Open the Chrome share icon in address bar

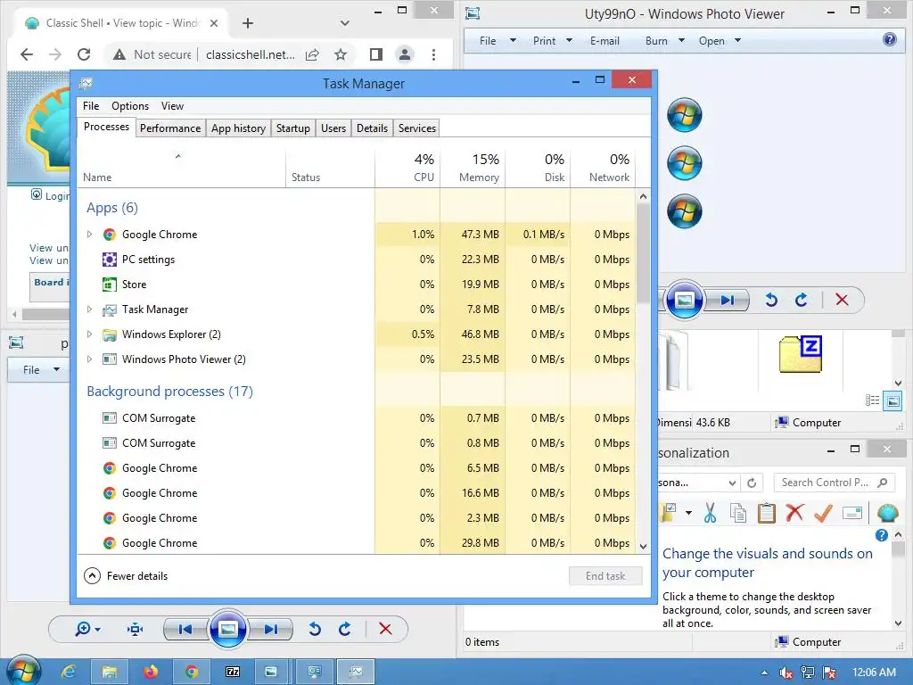312,54
